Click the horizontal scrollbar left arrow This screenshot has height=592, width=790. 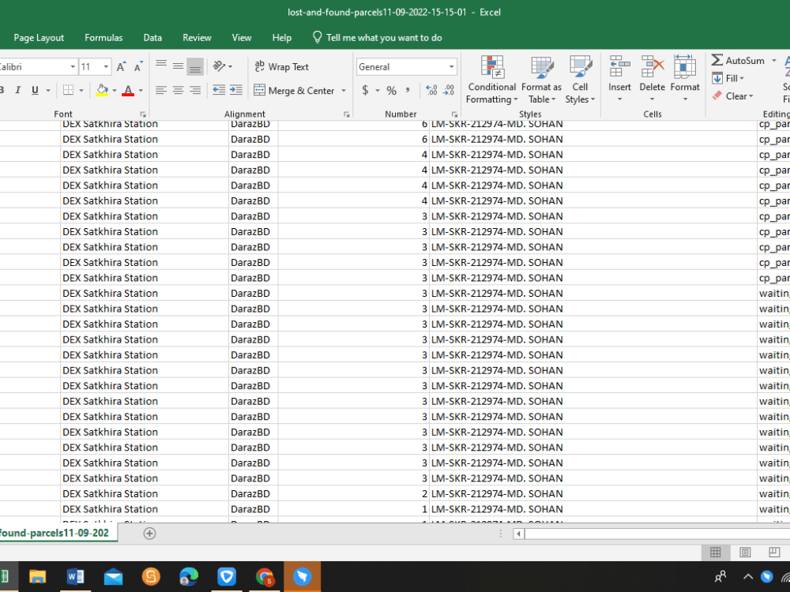tap(518, 534)
